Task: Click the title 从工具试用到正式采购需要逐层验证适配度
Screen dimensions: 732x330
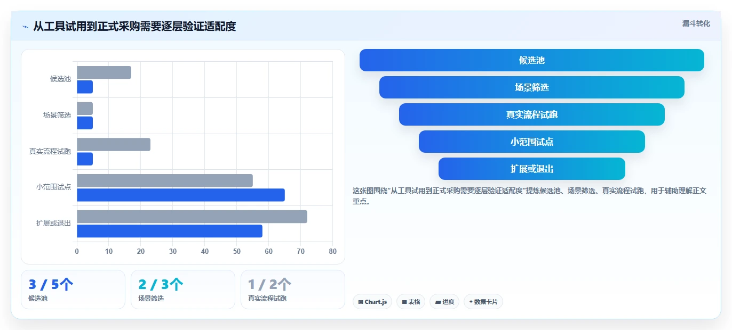Action: tap(134, 26)
